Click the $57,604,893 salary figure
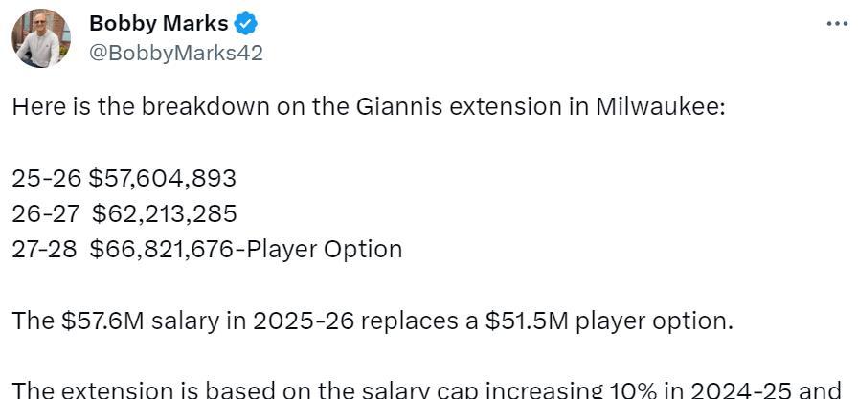Image resolution: width=858 pixels, height=399 pixels. coord(163,178)
